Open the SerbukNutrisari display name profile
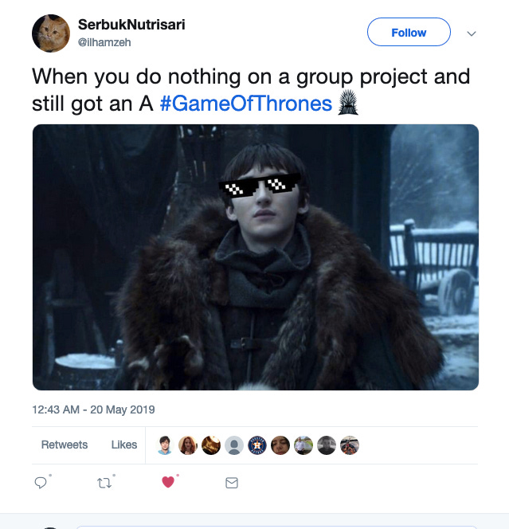This screenshot has height=529, width=509. (x=131, y=25)
